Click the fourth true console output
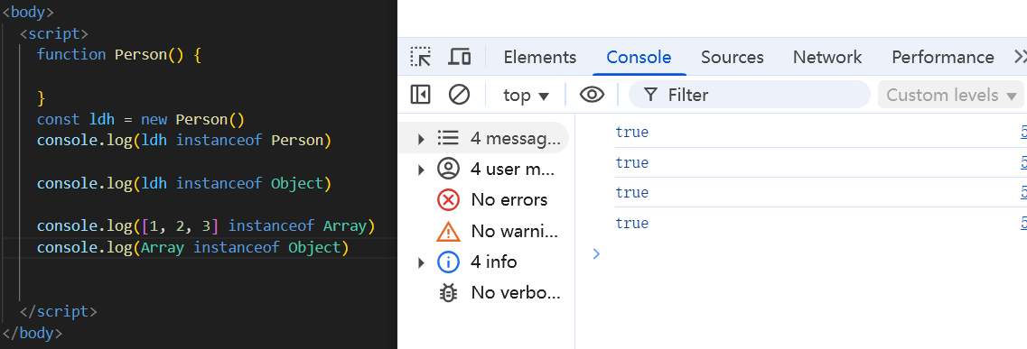Screen dimensions: 1027x349 pos(632,223)
